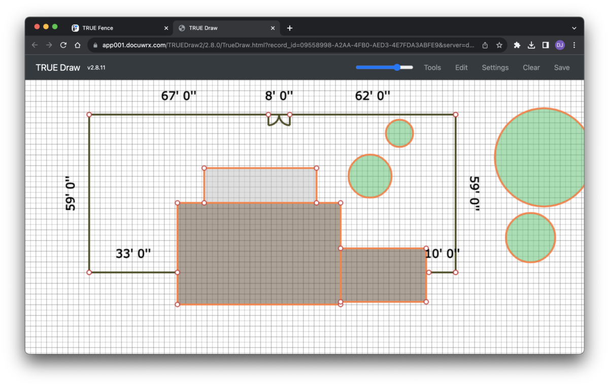Open the Edit menu
Screen dimensions: 609x387
(461, 67)
